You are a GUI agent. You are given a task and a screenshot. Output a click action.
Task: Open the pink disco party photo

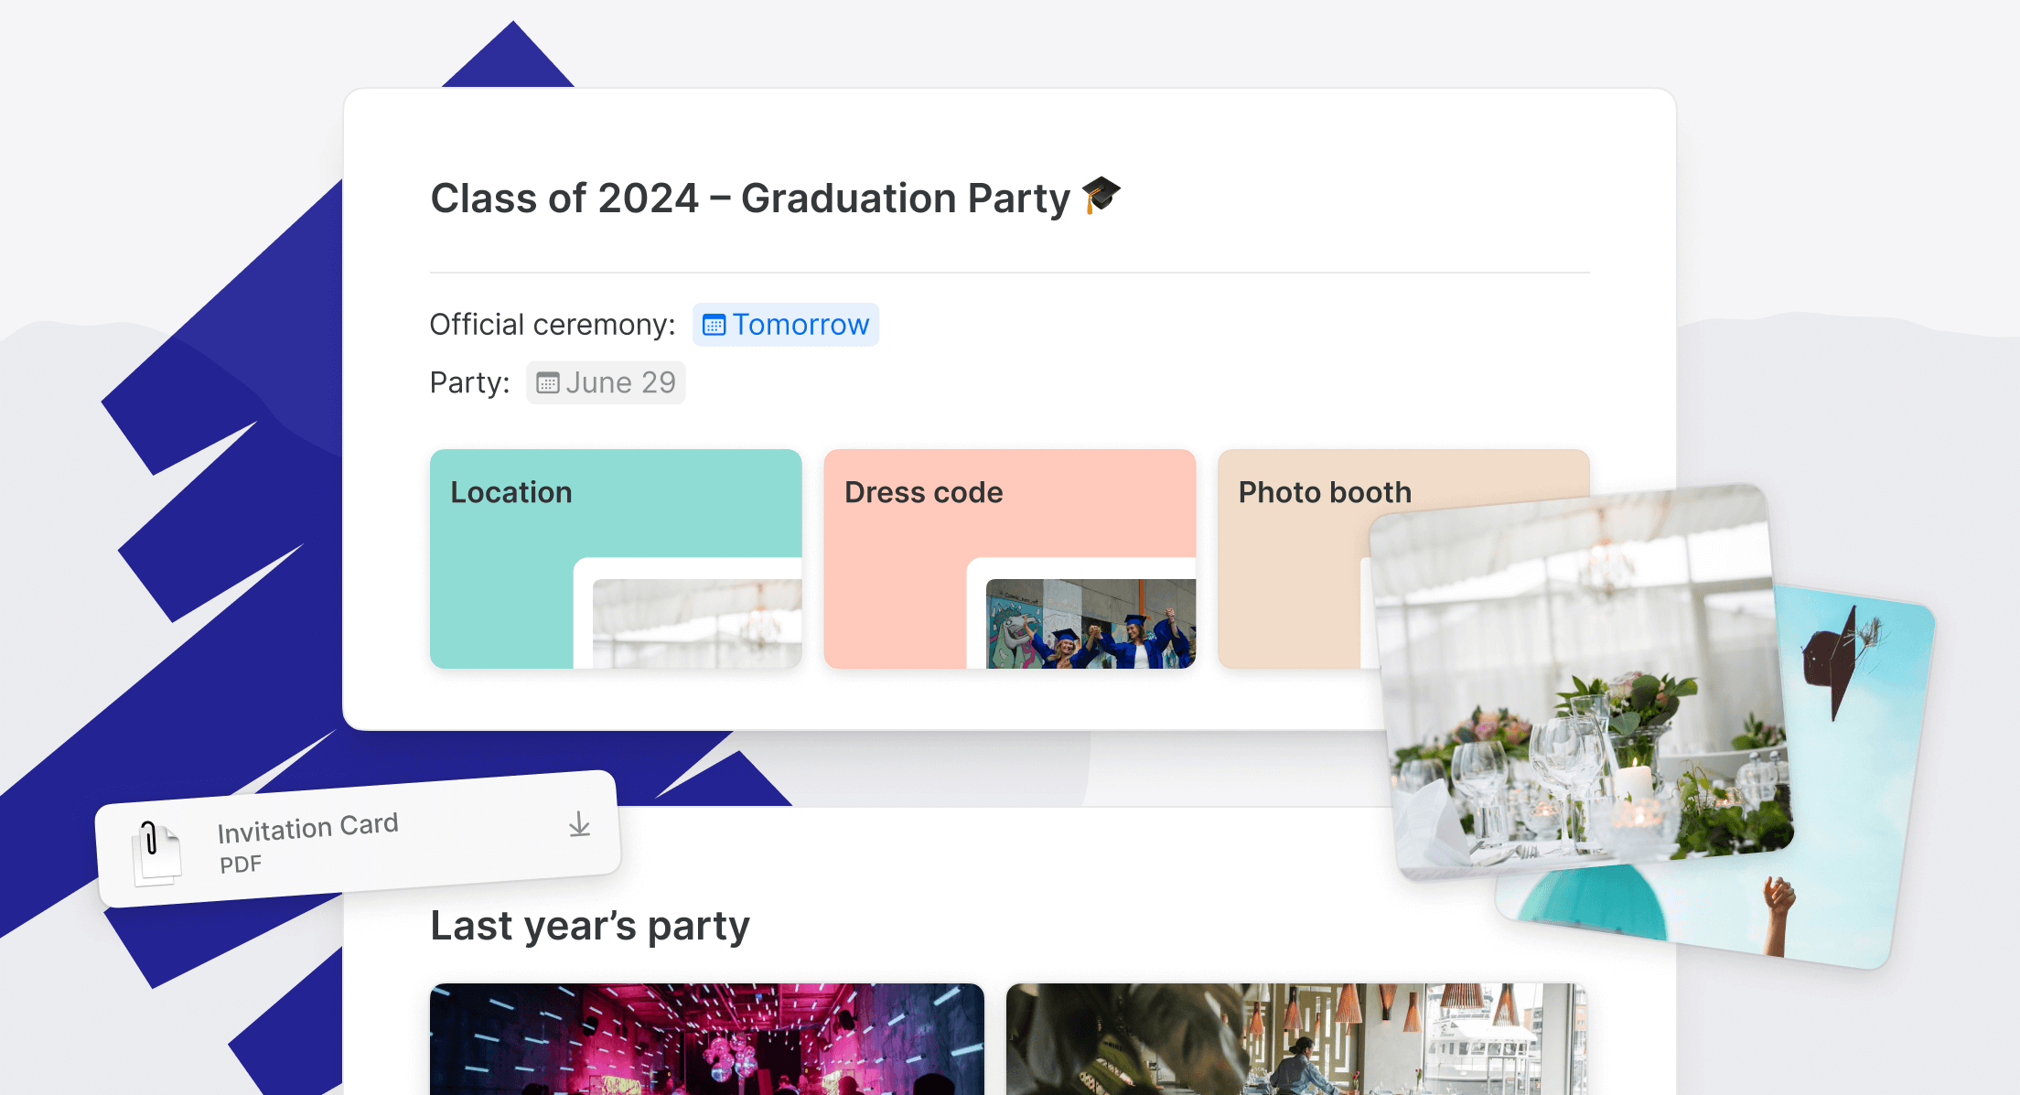(707, 1039)
